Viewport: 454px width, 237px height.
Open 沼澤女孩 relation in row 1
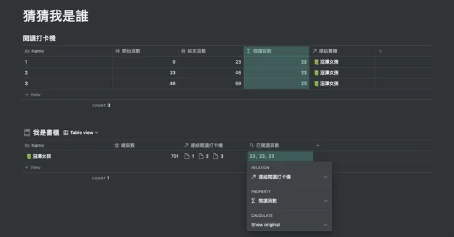[x=326, y=62]
